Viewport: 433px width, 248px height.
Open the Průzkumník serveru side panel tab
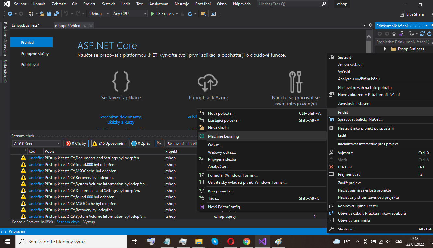[5, 39]
